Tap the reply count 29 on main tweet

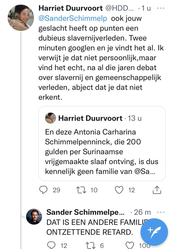[56, 190]
